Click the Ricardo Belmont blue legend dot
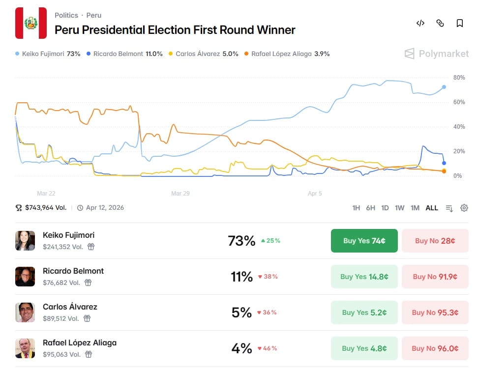 coord(89,54)
